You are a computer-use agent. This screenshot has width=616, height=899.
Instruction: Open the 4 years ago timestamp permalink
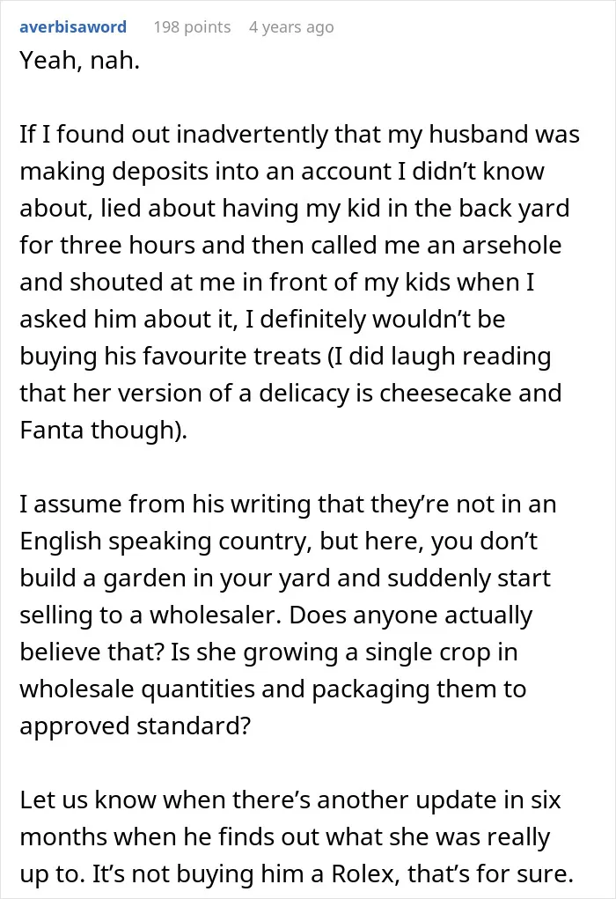pyautogui.click(x=291, y=27)
